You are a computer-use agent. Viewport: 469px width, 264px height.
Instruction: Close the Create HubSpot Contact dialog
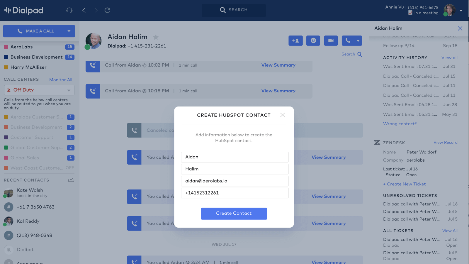(x=283, y=115)
